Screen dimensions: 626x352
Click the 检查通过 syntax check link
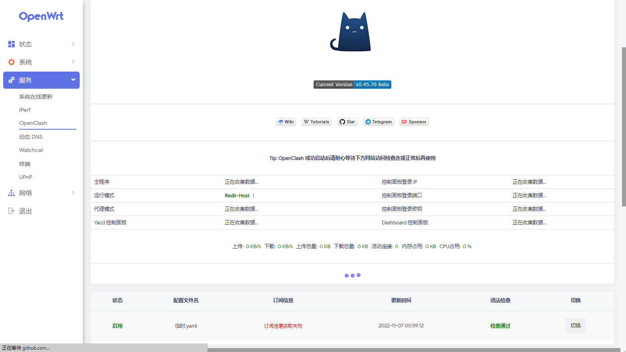point(500,326)
